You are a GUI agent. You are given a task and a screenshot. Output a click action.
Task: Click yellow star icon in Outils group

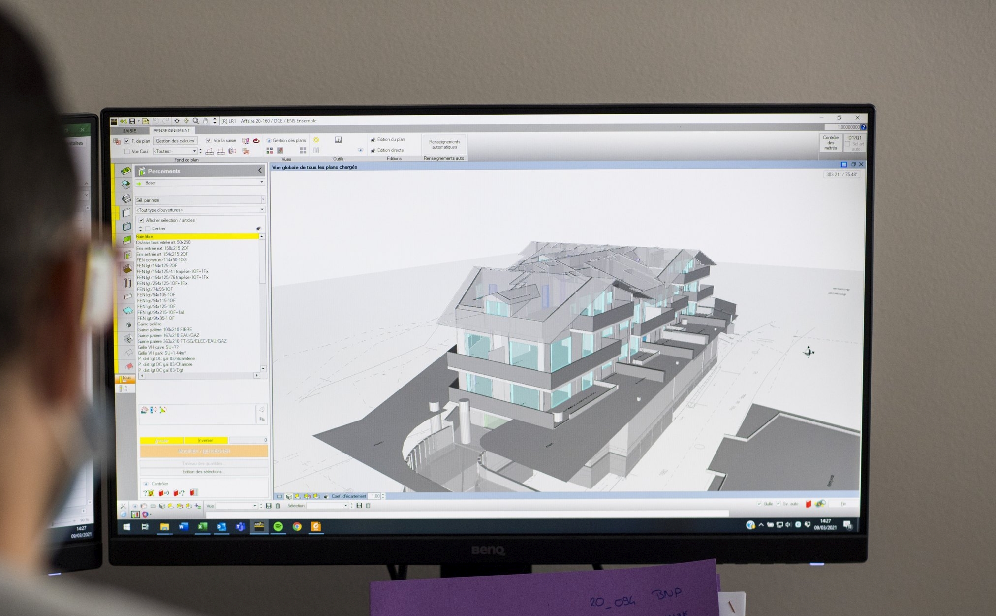pyautogui.click(x=316, y=140)
